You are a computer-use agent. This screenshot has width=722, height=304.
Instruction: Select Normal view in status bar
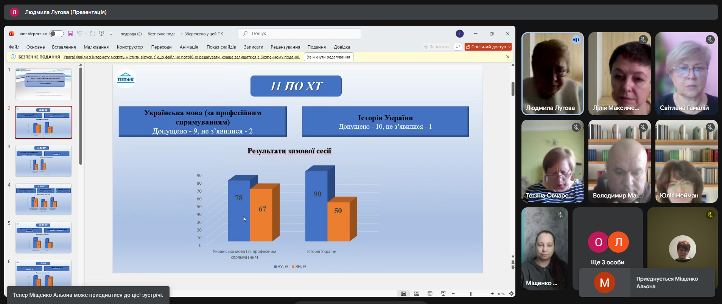[x=403, y=294]
